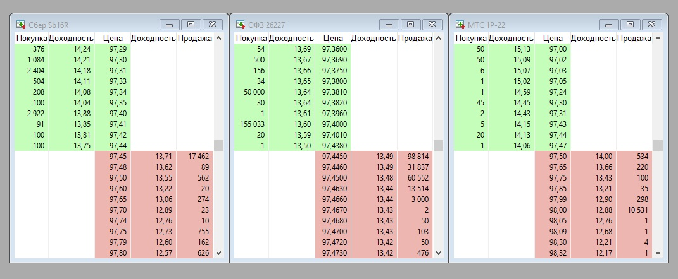This screenshot has width=678, height=279.
Task: Select price 97,4730 in ОФЗ 26227
Action: pos(335,253)
